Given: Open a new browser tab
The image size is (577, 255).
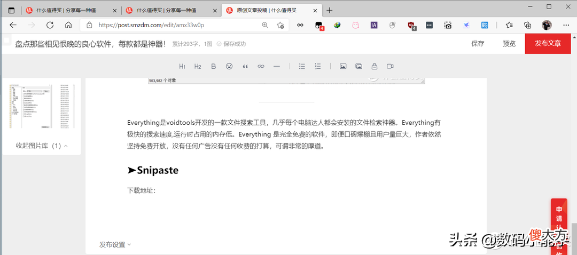Looking at the screenshot, I should [x=329, y=10].
